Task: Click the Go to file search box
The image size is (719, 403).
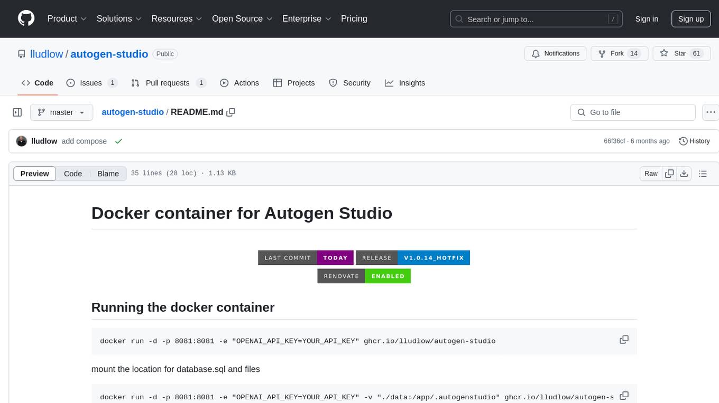Action: (x=633, y=112)
